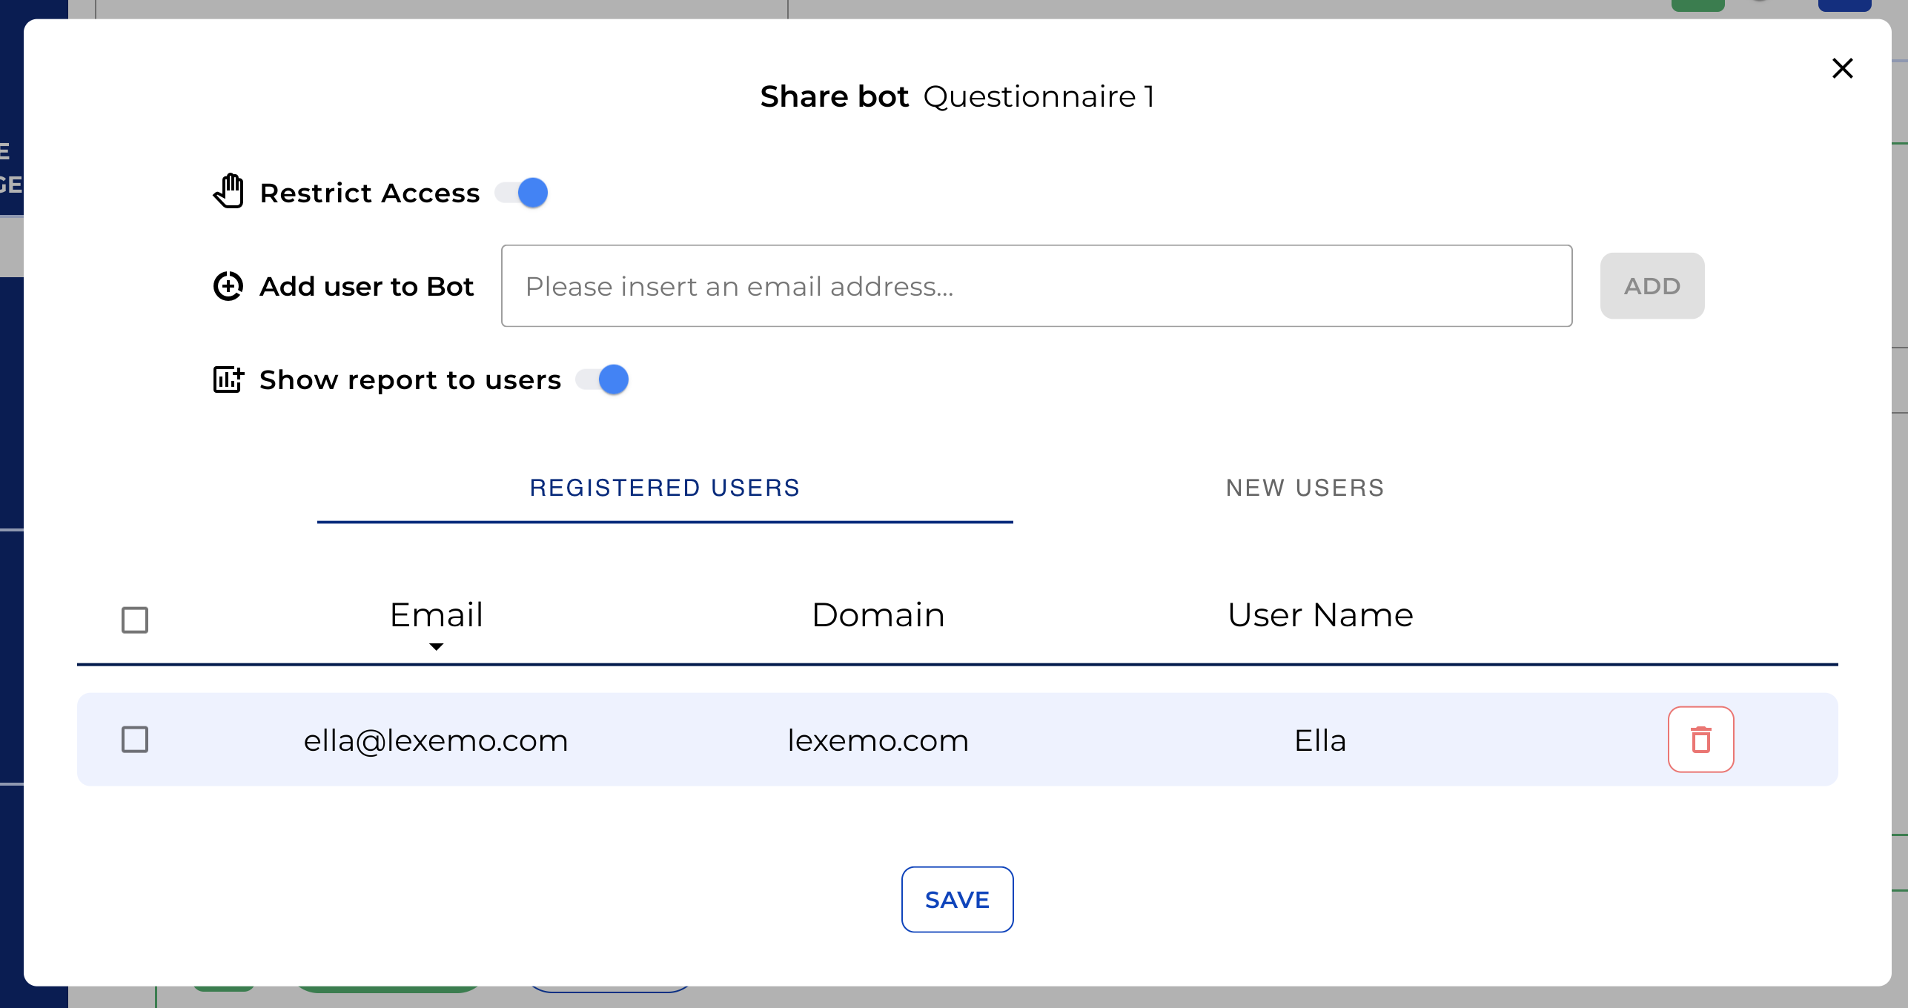Delete user Ella with trash icon
The height and width of the screenshot is (1008, 1908).
point(1700,740)
